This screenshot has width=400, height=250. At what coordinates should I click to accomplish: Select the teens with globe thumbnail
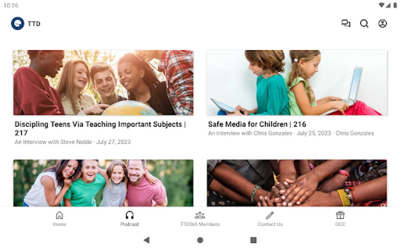pos(103,82)
